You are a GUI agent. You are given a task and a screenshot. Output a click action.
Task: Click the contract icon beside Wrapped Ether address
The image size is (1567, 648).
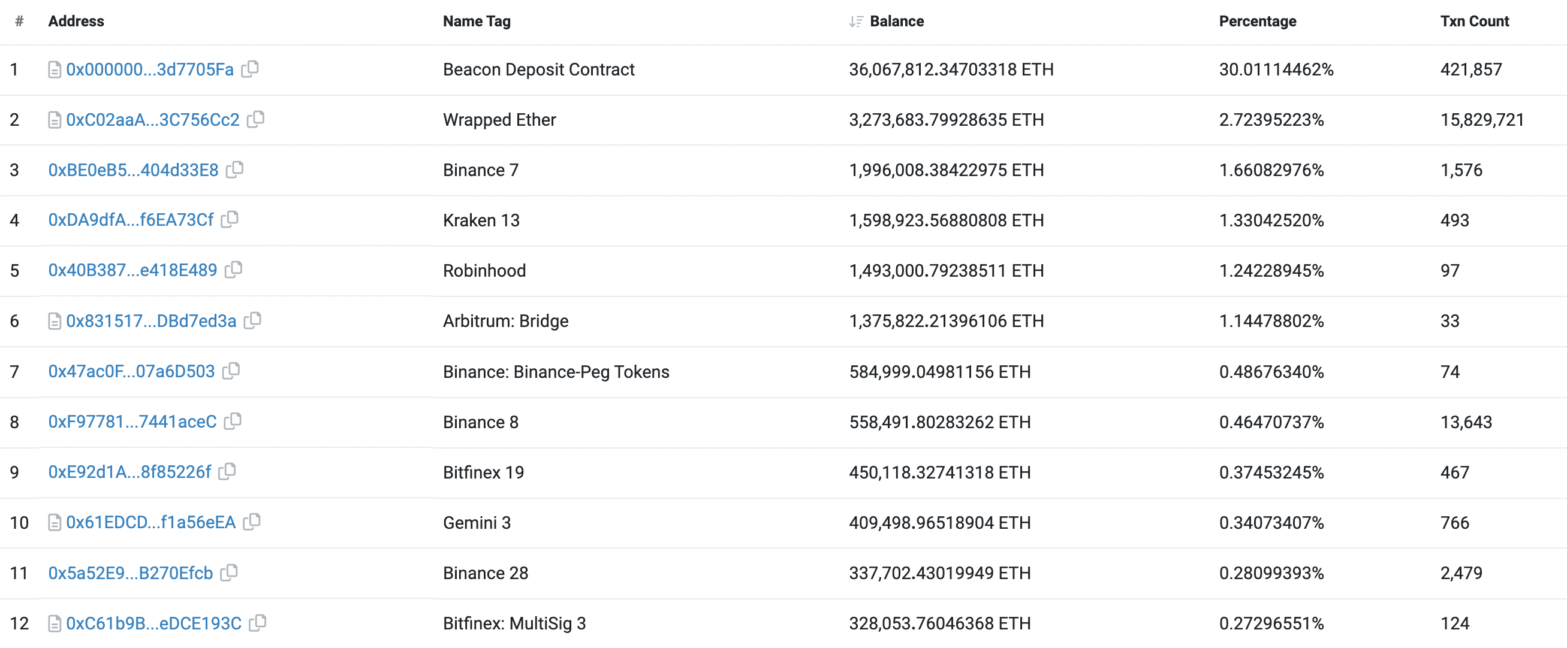pyautogui.click(x=55, y=120)
